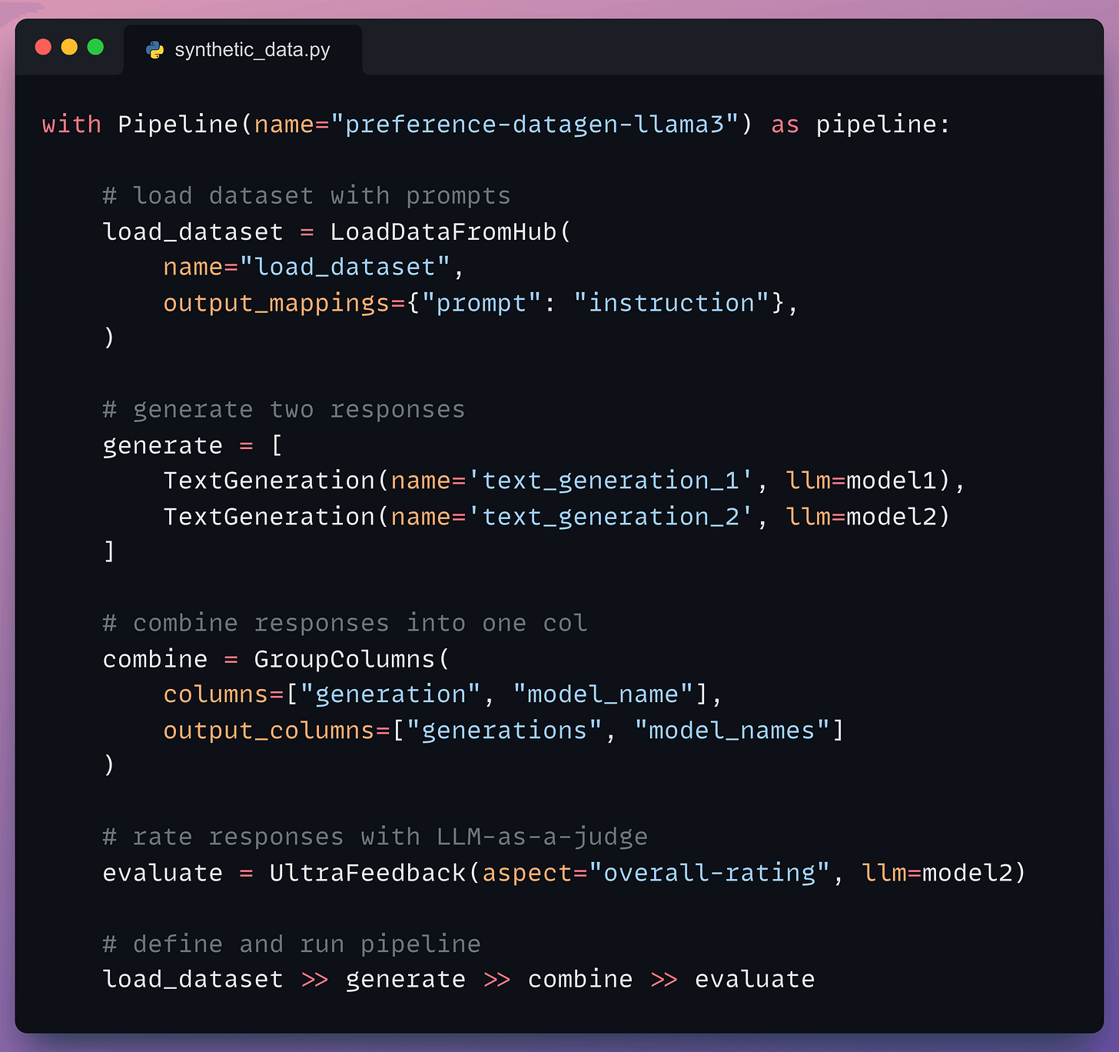1119x1052 pixels.
Task: Click the 'text_generation_2' string
Action: [610, 517]
